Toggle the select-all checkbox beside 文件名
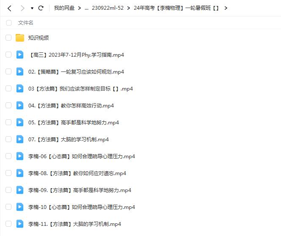The width and height of the screenshot is (281, 236). 8,23
